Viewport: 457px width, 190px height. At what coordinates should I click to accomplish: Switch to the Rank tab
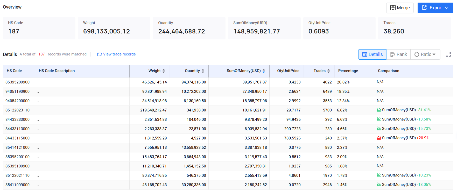398,54
